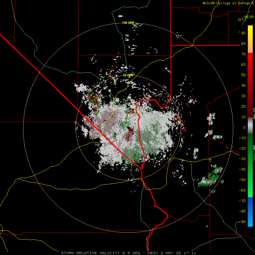The height and width of the screenshot is (255, 255).
Task: Click the positive 60 value on the velocity scale
Action: click(x=243, y=65)
